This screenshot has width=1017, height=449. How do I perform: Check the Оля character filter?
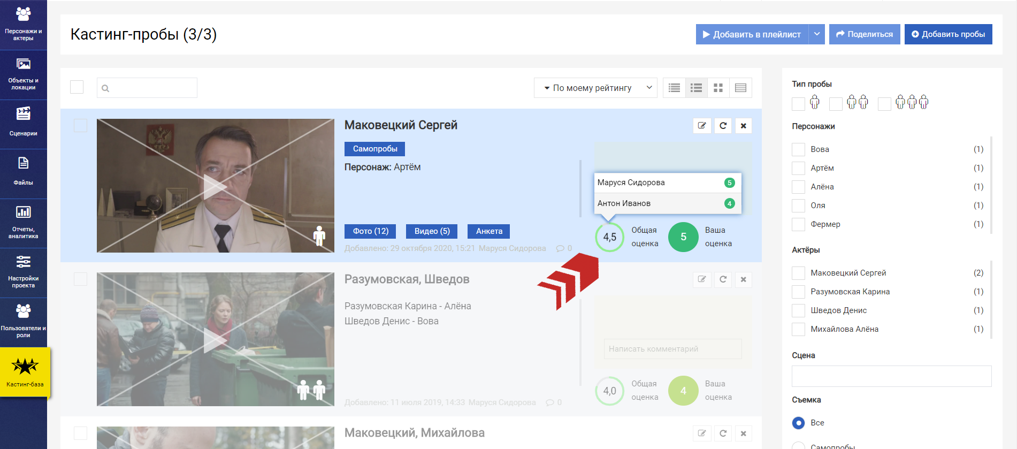tap(798, 206)
